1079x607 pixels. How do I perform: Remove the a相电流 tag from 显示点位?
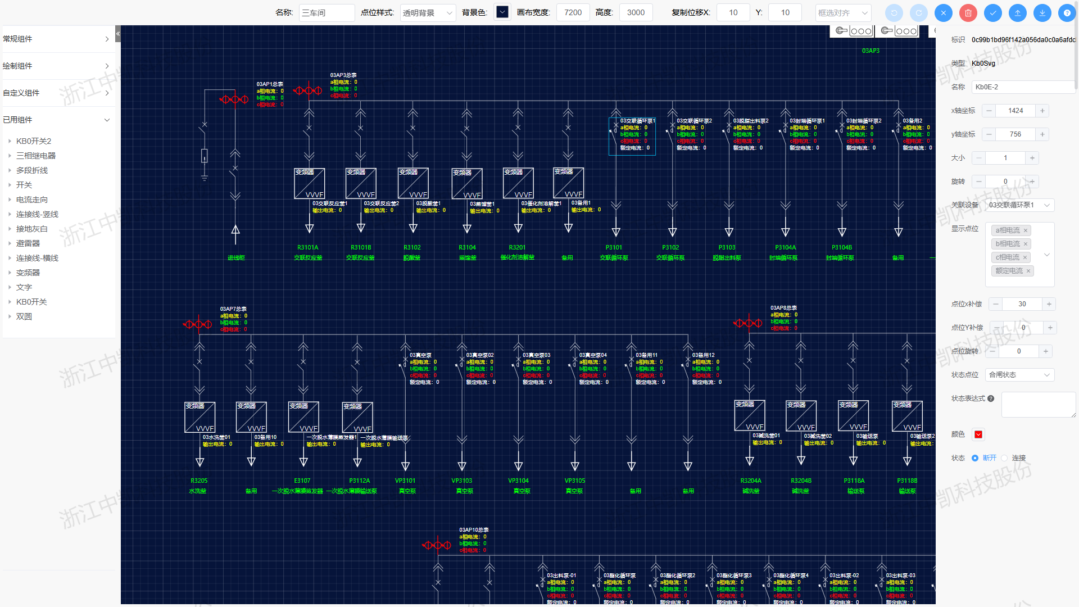[x=1026, y=230]
